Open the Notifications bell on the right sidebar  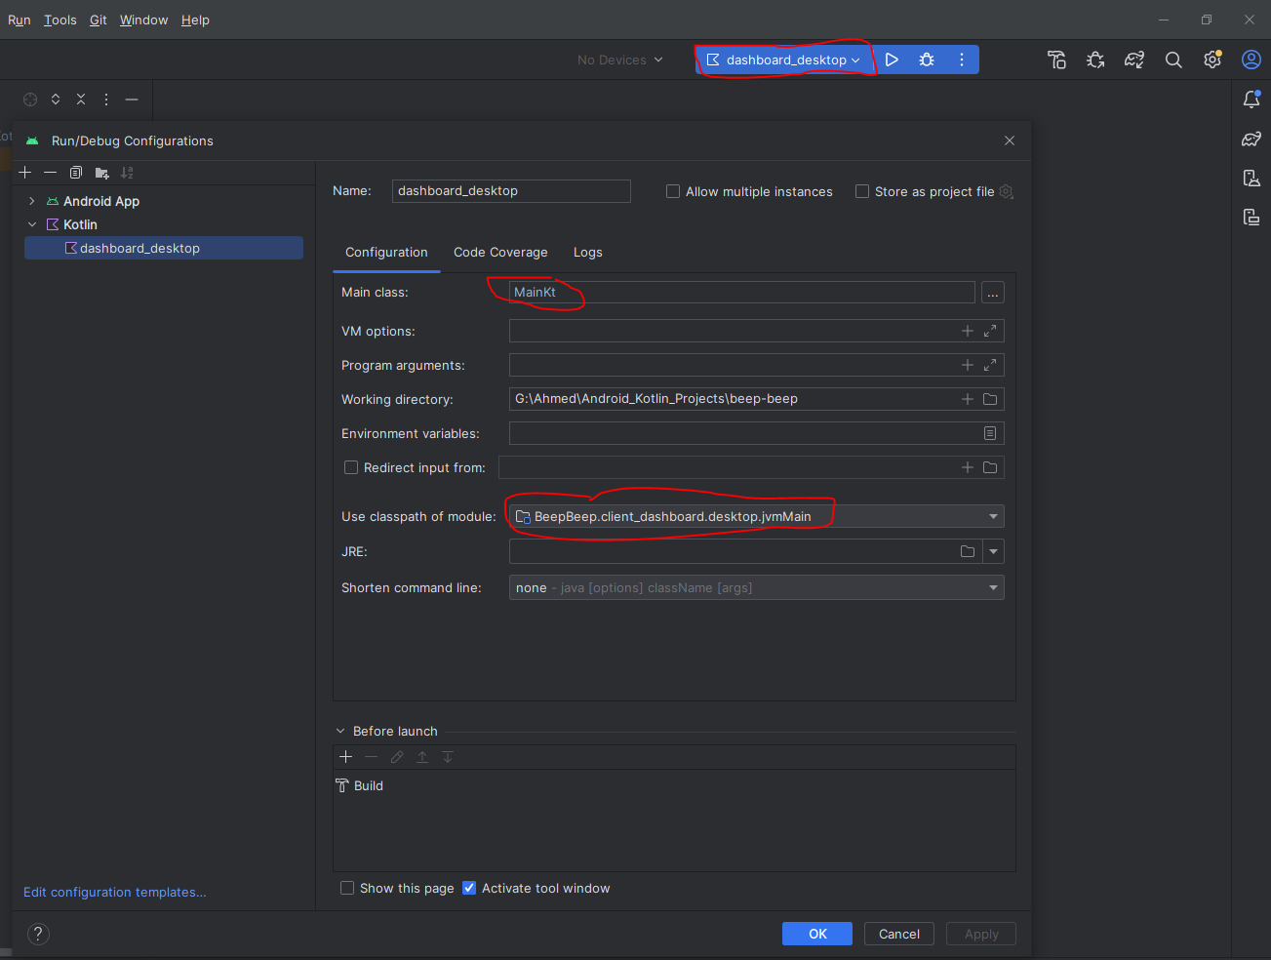(x=1251, y=99)
